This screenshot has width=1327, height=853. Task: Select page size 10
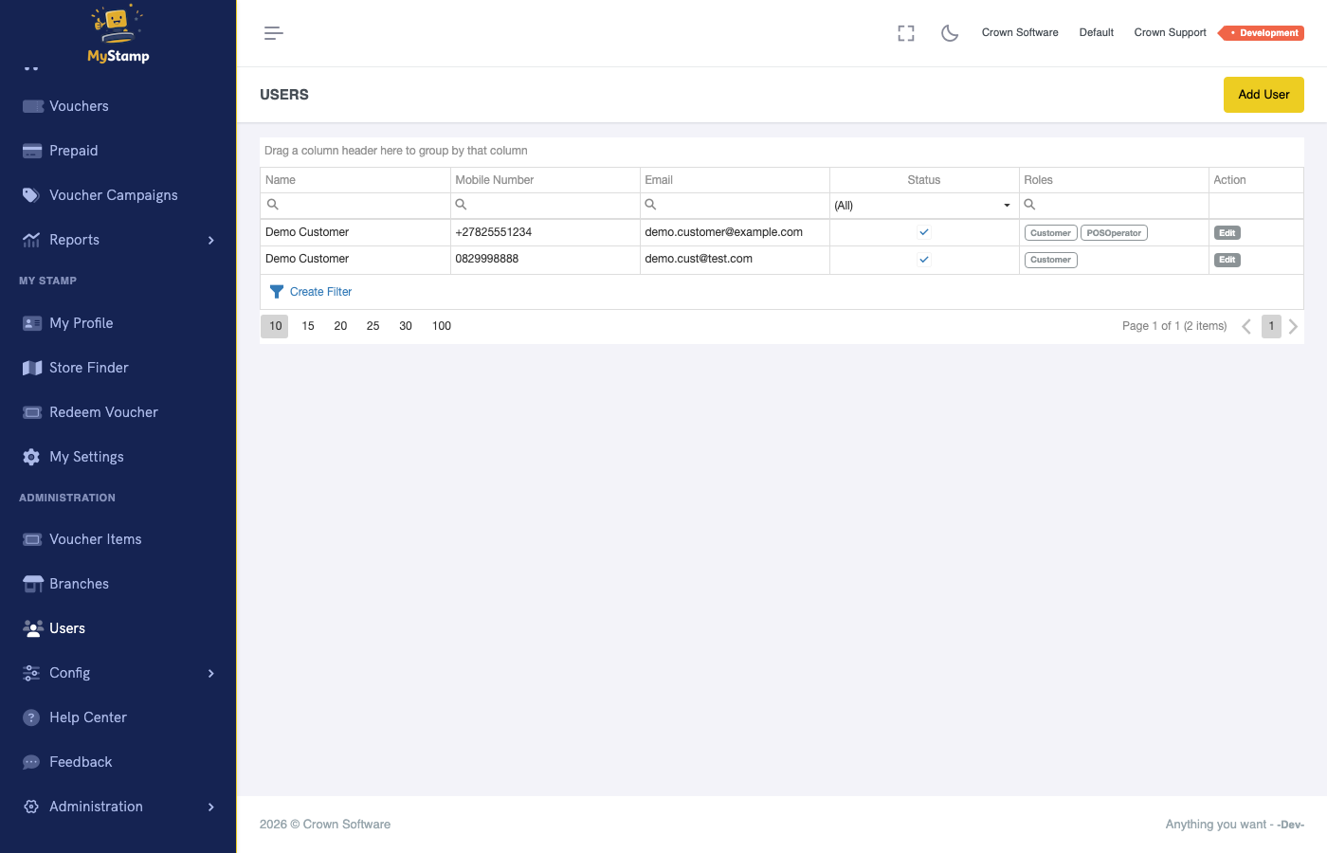click(x=275, y=326)
